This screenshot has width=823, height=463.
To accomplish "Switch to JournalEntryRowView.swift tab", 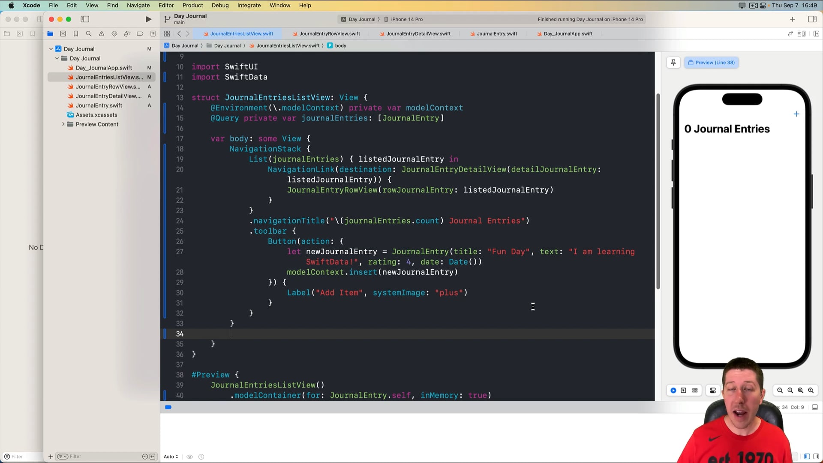I will pos(326,34).
